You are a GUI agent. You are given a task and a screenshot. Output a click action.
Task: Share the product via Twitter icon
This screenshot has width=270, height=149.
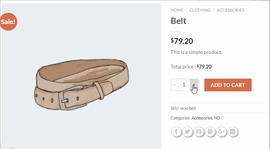point(187,132)
